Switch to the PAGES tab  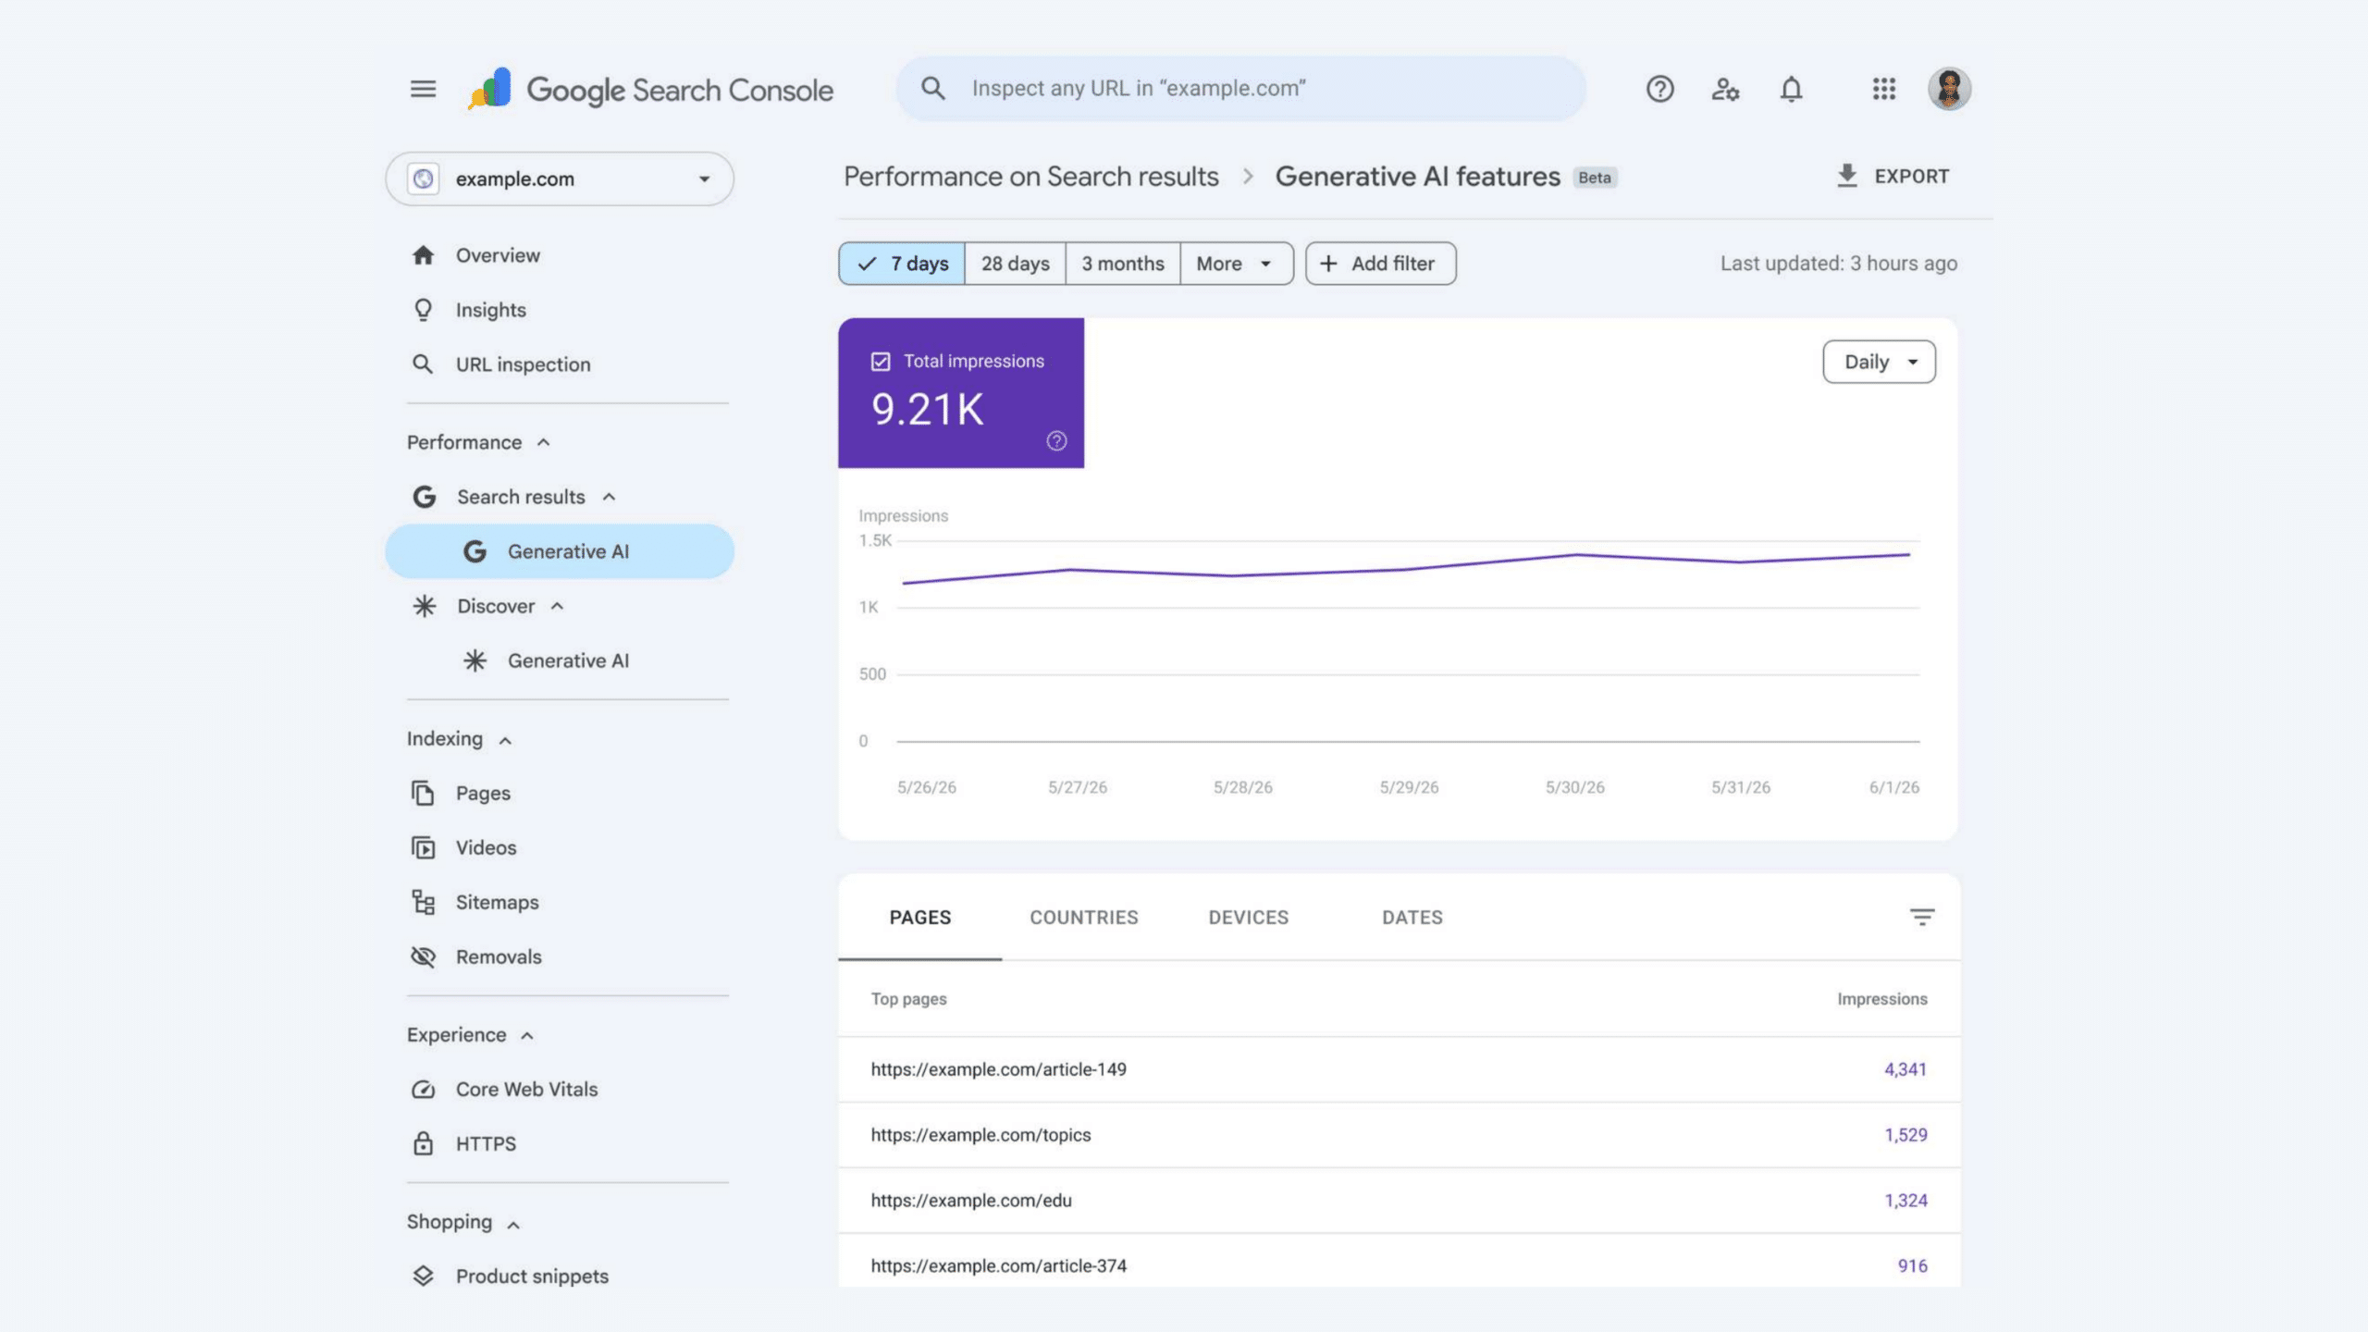coord(919,918)
